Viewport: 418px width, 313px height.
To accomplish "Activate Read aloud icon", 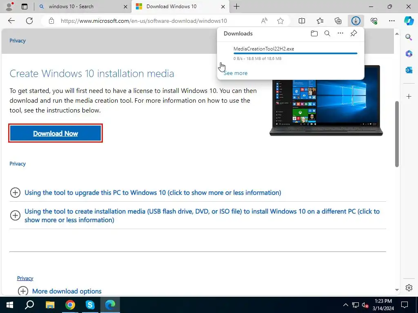I will point(264,21).
